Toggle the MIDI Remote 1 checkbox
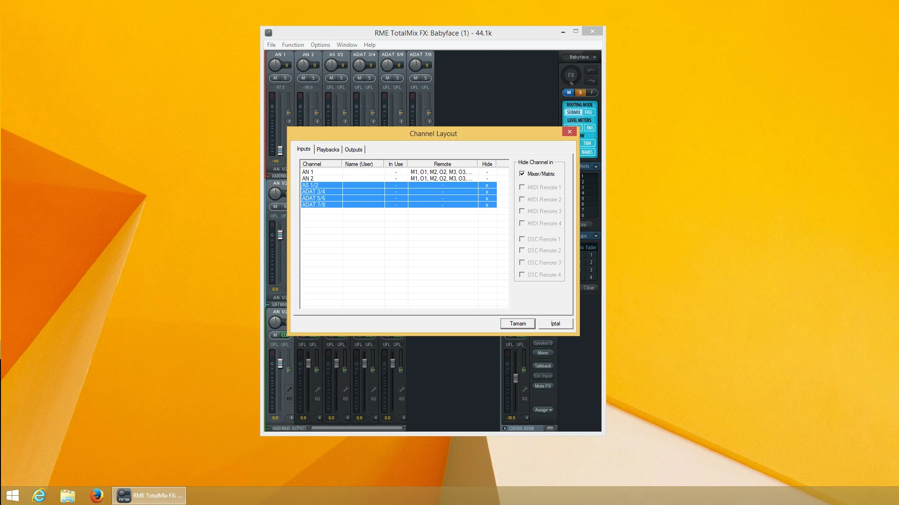Image resolution: width=899 pixels, height=505 pixels. pos(522,187)
